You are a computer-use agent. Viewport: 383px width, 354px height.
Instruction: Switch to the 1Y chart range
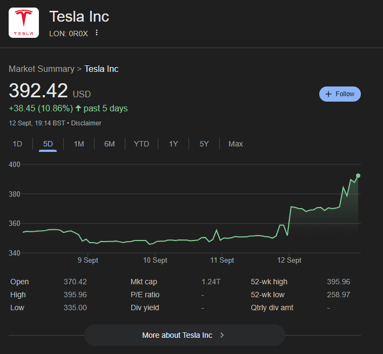[x=173, y=144]
